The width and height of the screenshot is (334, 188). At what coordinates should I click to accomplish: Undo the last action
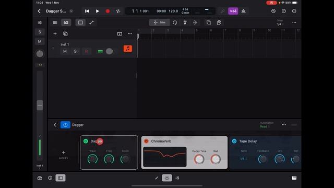pyautogui.click(x=273, y=11)
